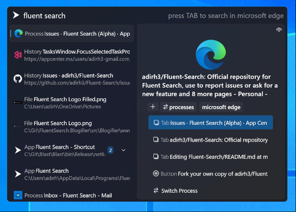Viewport: 296px width, 212px height.
Task: Select Tab Editing Fluent-Search/README.md
Action: point(211,157)
